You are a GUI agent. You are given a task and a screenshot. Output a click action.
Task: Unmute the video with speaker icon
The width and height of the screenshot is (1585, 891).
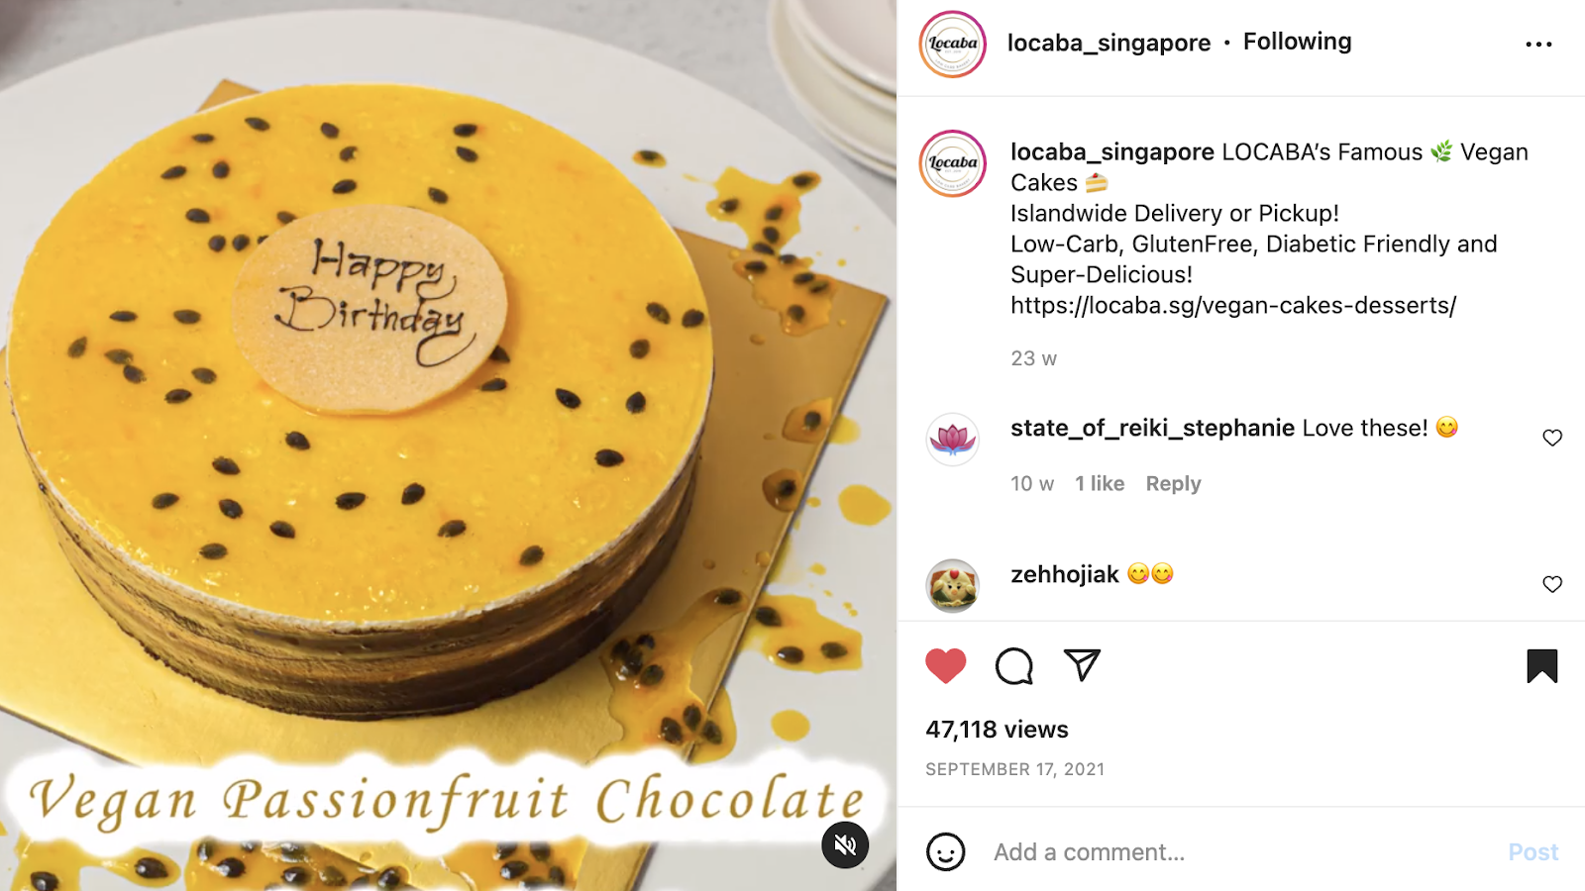845,844
